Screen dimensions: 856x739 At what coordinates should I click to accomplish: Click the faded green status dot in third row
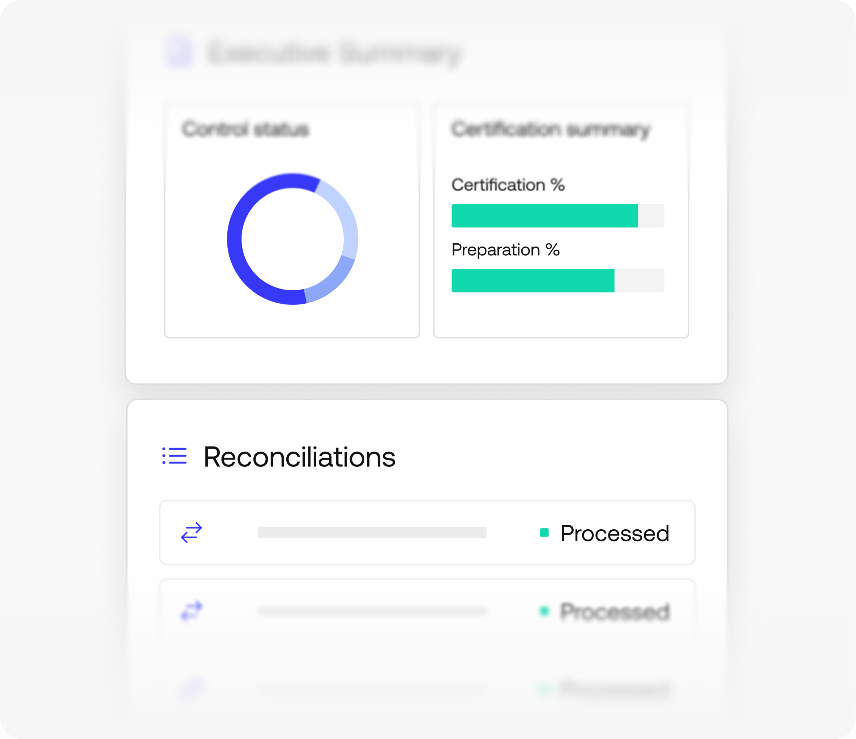pyautogui.click(x=544, y=688)
